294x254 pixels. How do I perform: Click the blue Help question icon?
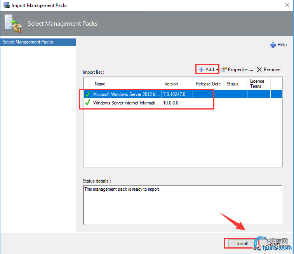(273, 45)
